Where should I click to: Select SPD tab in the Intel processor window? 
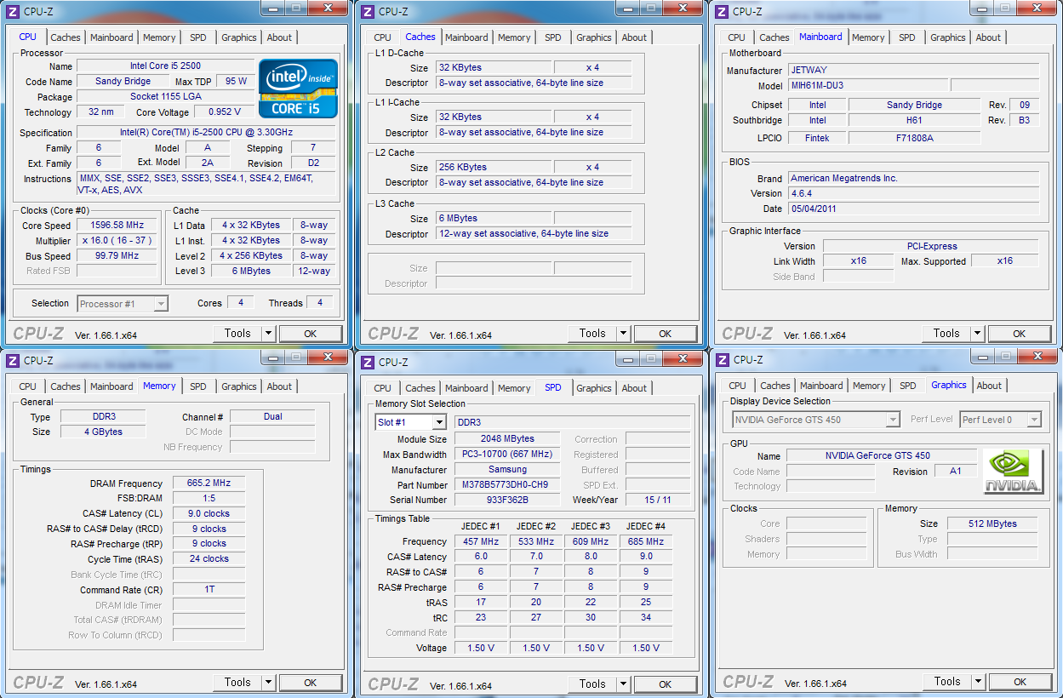197,37
